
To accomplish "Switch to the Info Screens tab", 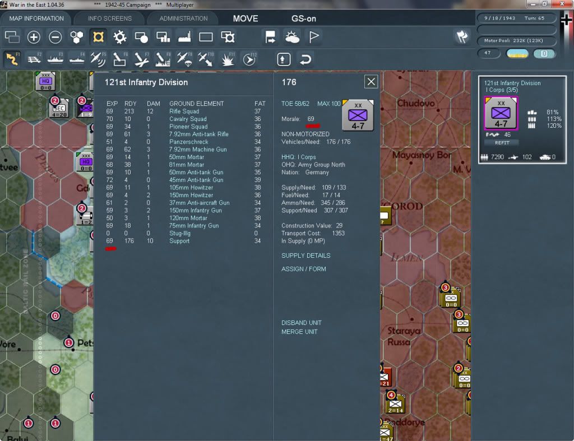I will pos(109,18).
